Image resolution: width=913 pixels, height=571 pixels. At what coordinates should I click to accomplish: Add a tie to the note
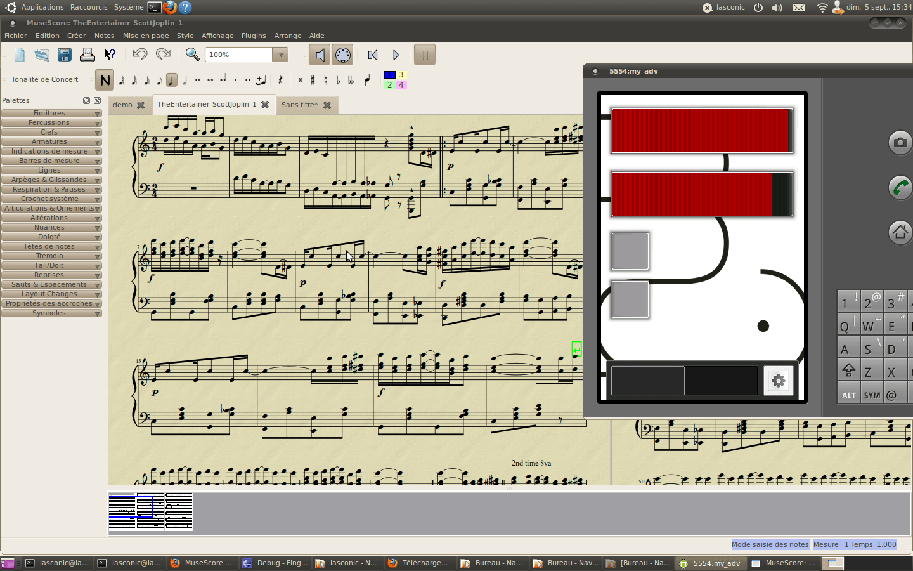(x=261, y=80)
